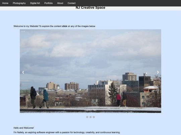Click the 'I'm Nallely, an aspiring software engineer' line

coord(67,132)
